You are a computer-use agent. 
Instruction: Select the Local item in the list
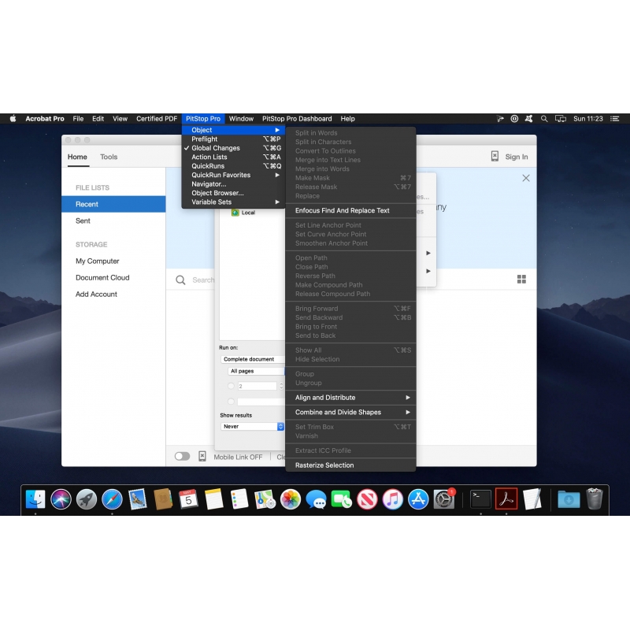[243, 213]
